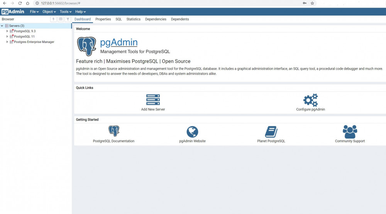Click the Add New Server text link
The image size is (386, 214).
coord(153,110)
